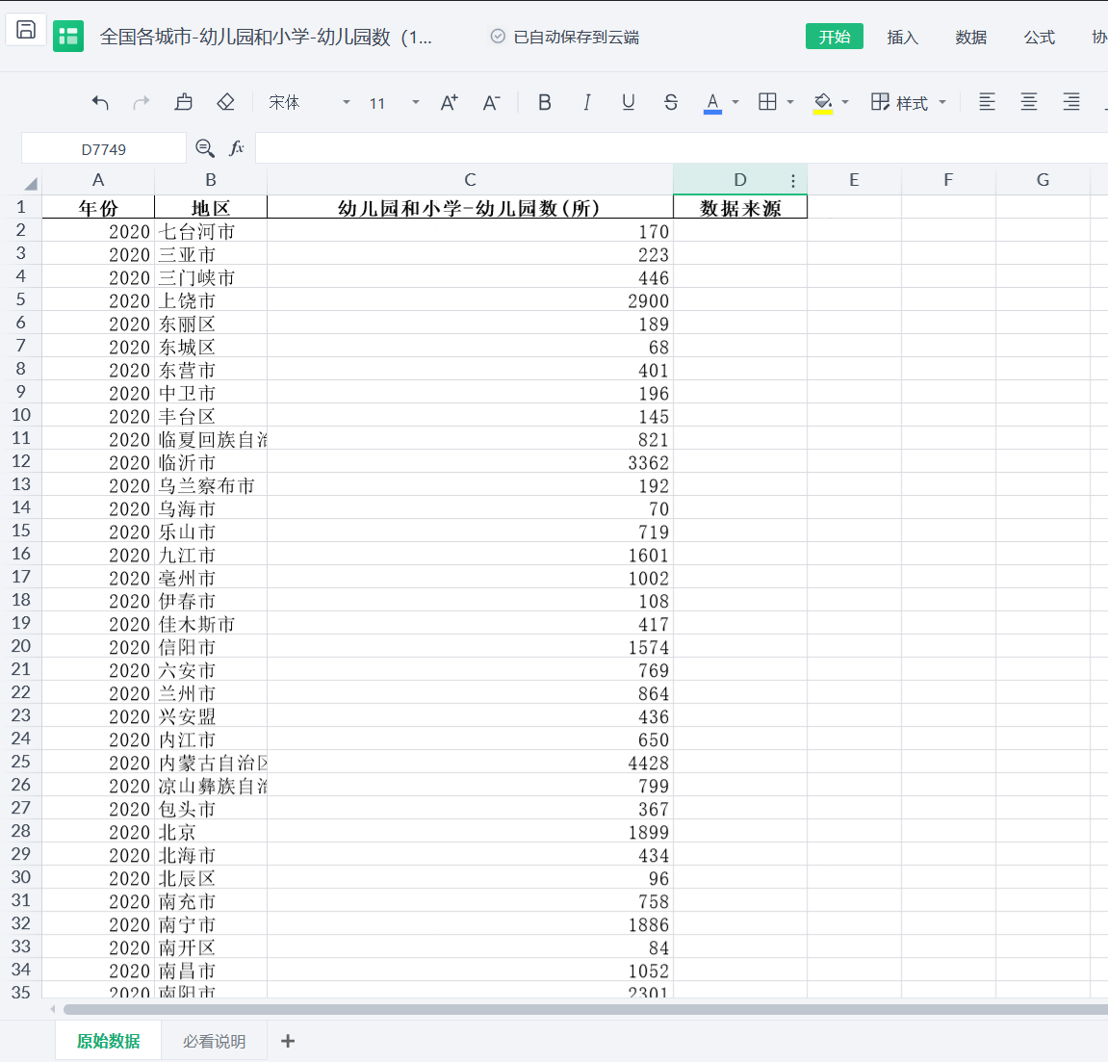
Task: Switch to the 公式 tab
Action: [1040, 38]
